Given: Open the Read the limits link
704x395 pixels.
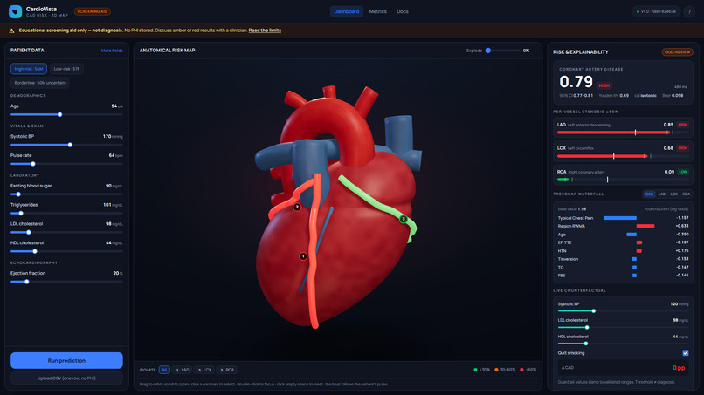Looking at the screenshot, I should [x=265, y=31].
